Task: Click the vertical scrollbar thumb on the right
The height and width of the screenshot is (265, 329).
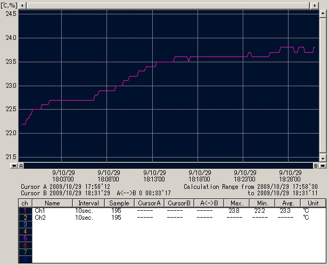Action: 323,86
